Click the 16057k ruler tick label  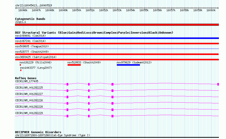[171, 10]
